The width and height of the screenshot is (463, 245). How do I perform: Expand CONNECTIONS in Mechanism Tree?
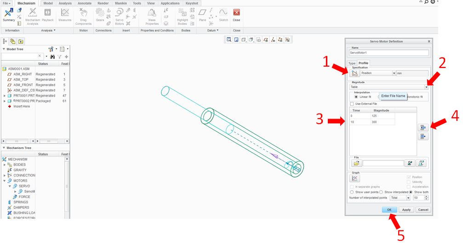click(5, 175)
